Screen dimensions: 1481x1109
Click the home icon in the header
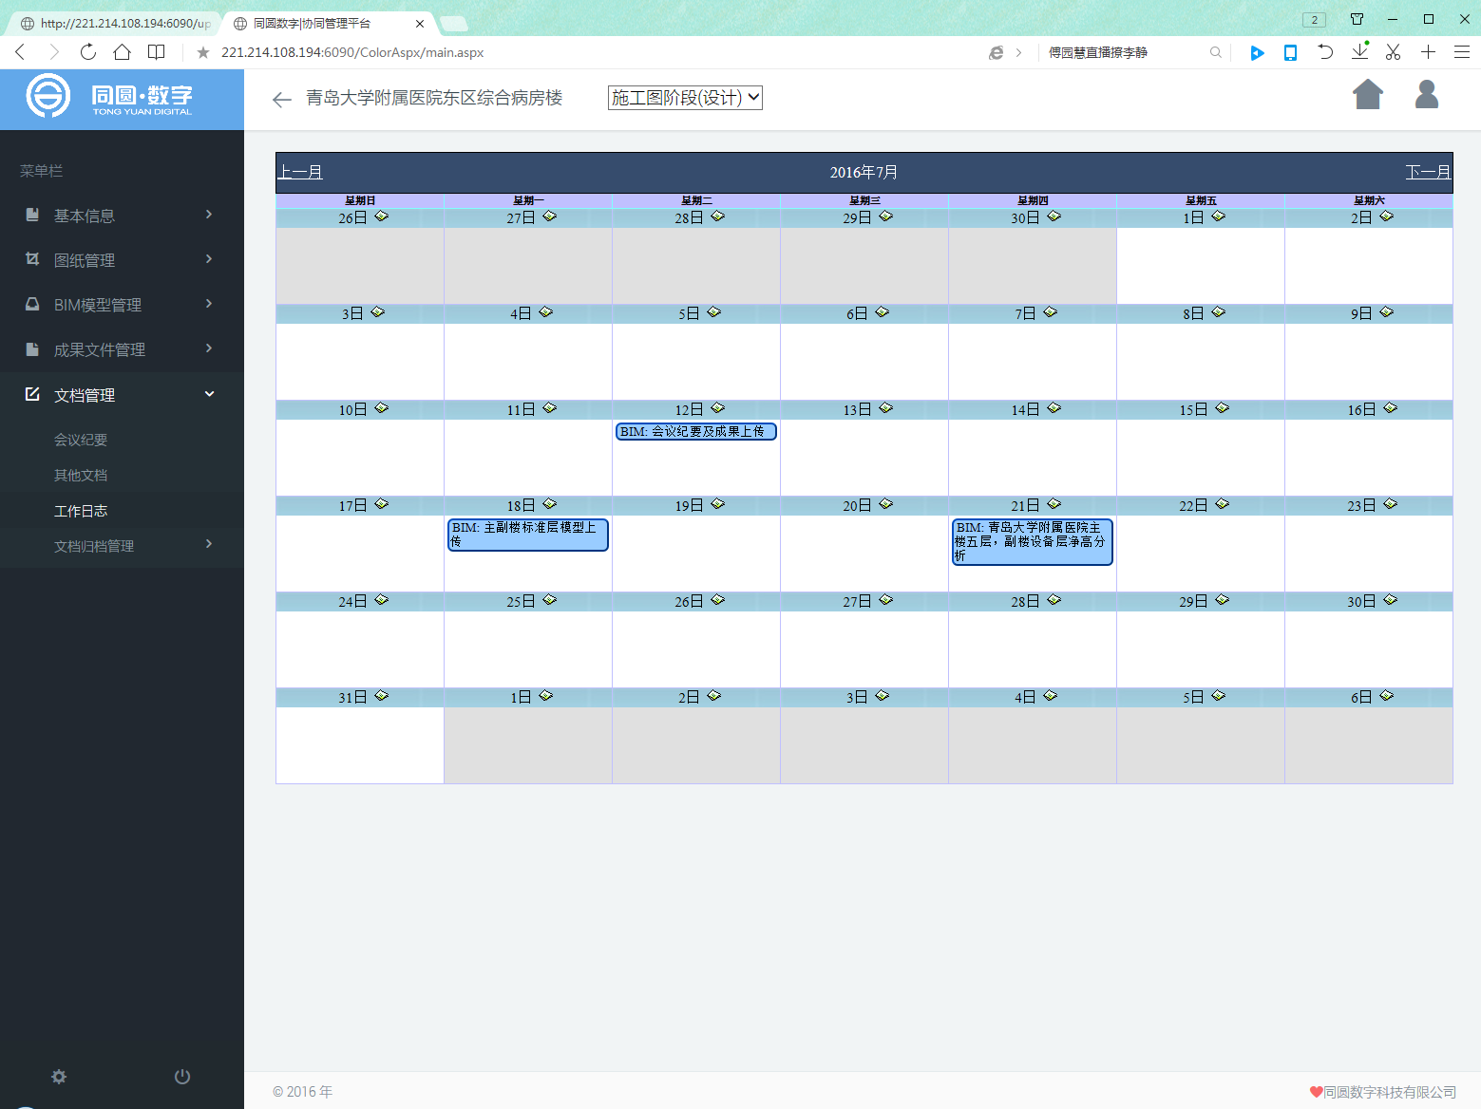[1367, 95]
